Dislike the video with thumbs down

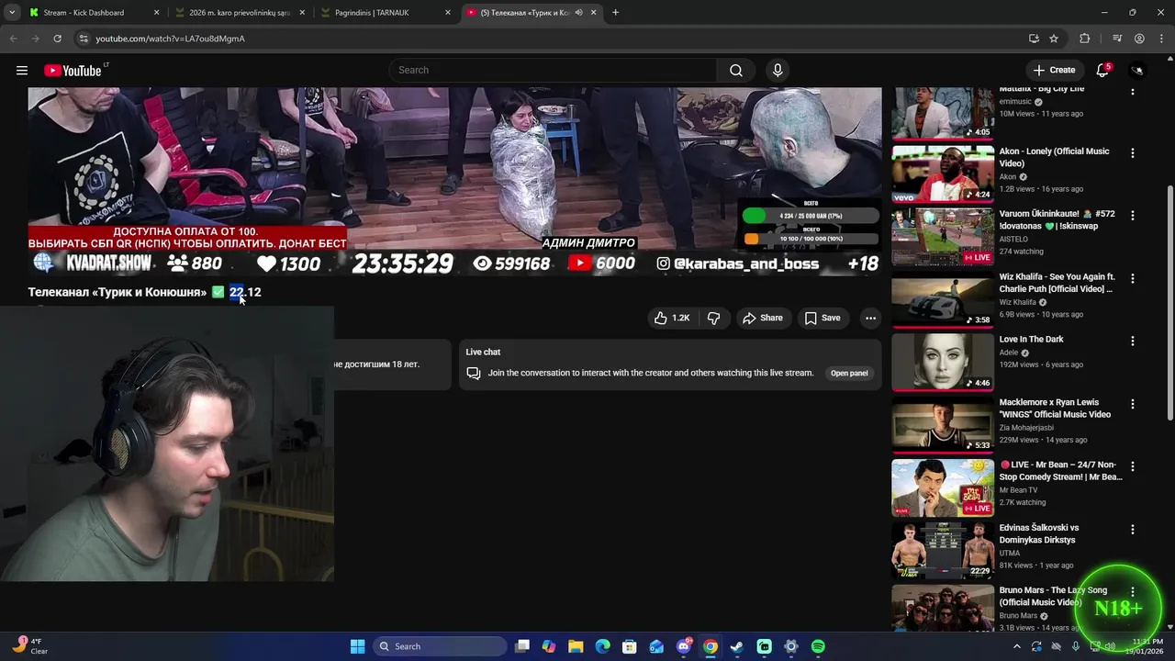tap(713, 318)
